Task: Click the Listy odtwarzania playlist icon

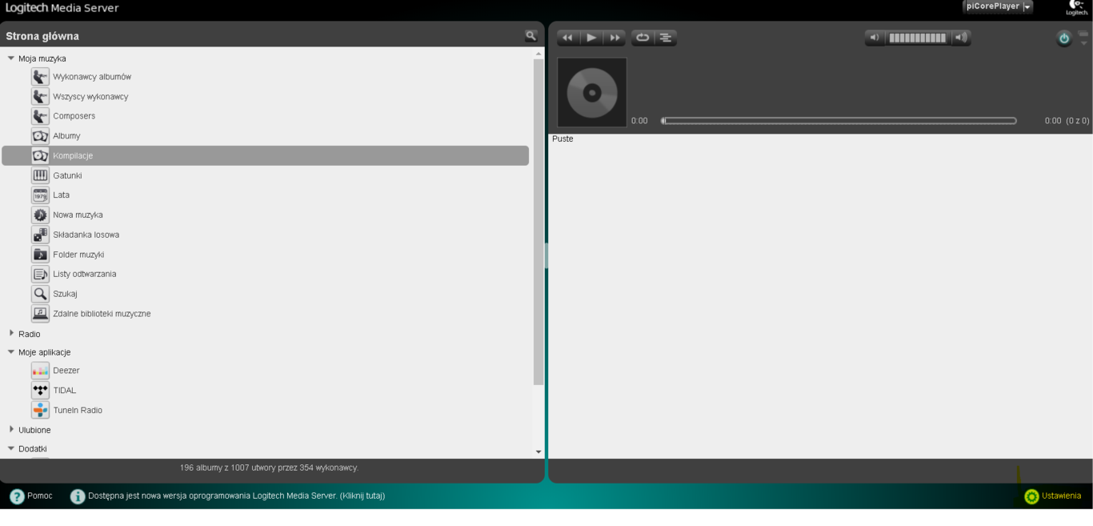Action: [x=40, y=274]
